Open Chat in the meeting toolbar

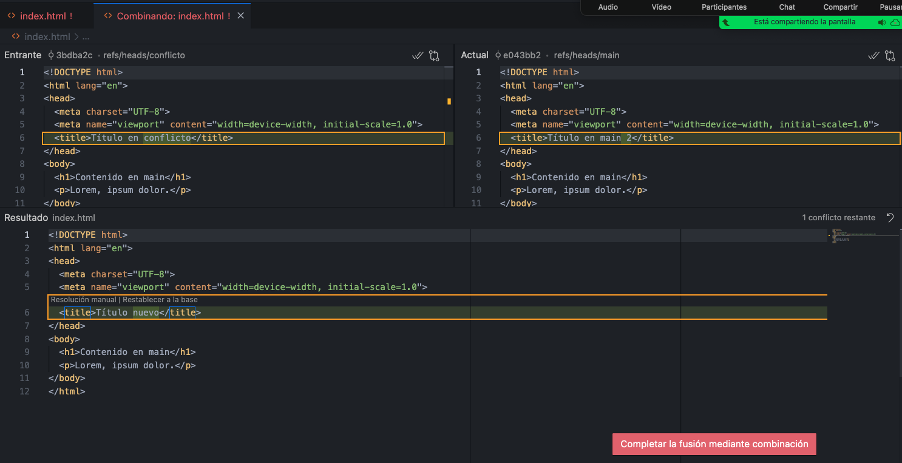click(787, 7)
